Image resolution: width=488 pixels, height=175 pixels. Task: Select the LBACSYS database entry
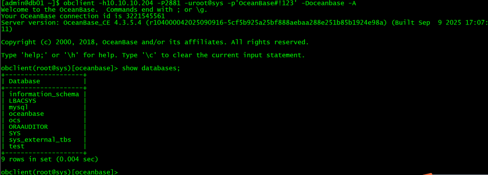[x=23, y=101]
